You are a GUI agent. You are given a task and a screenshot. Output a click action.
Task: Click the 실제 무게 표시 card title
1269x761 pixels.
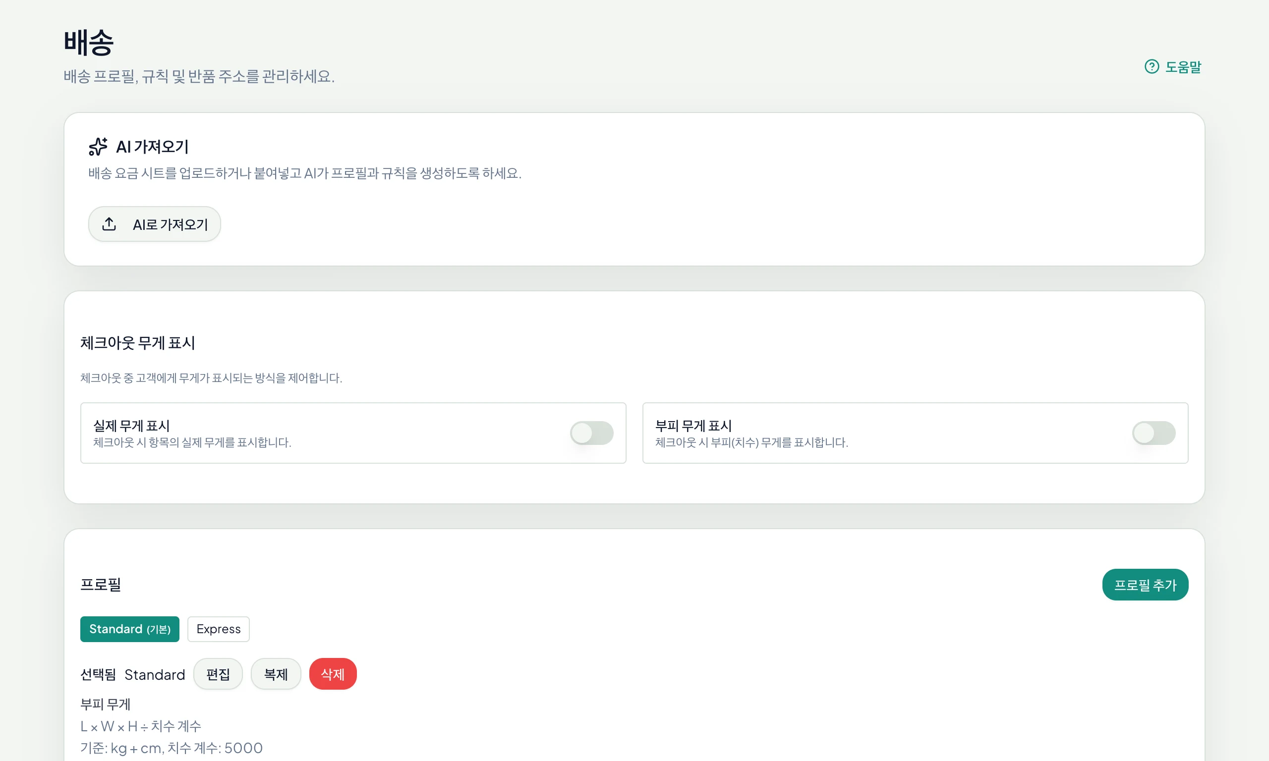coord(131,426)
